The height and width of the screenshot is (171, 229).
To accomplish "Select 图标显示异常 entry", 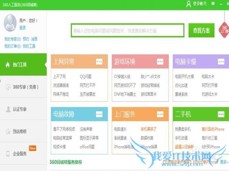I will click(89, 138).
